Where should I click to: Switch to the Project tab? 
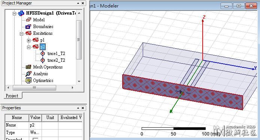click(x=12, y=96)
